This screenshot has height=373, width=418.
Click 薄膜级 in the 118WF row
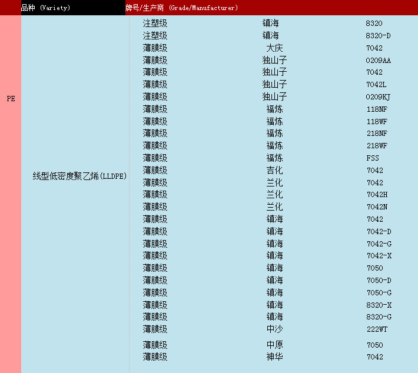click(155, 122)
